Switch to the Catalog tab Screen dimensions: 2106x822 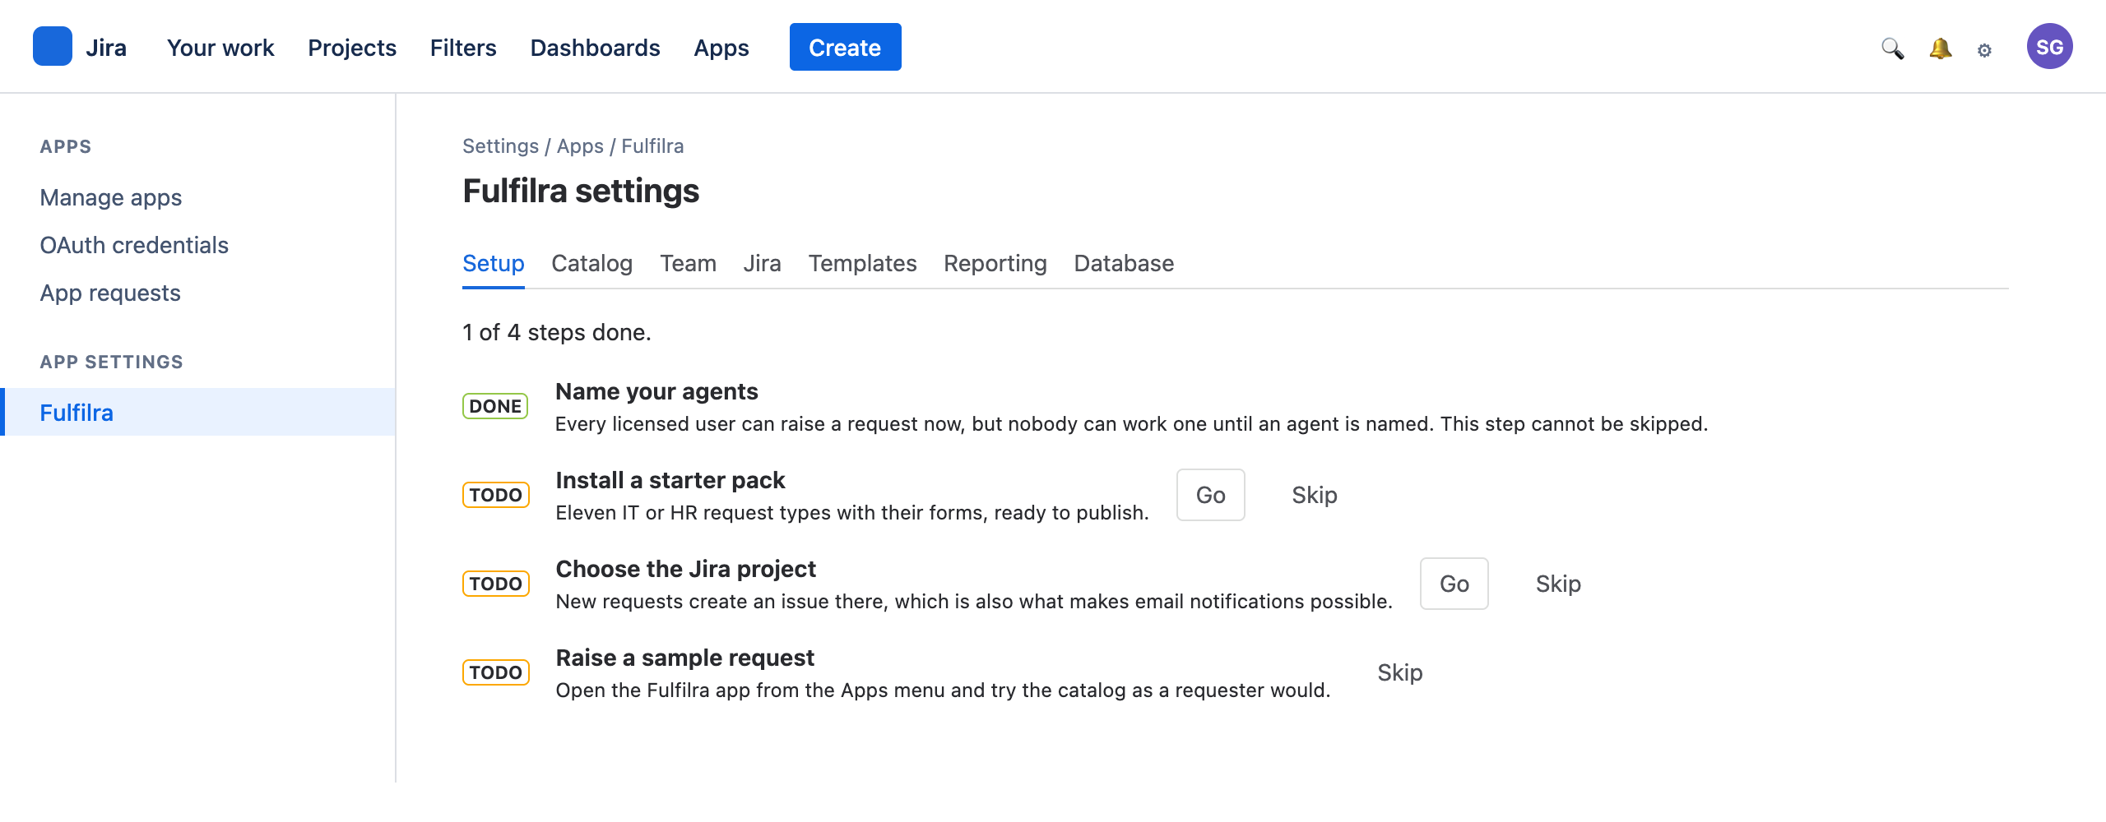591,264
